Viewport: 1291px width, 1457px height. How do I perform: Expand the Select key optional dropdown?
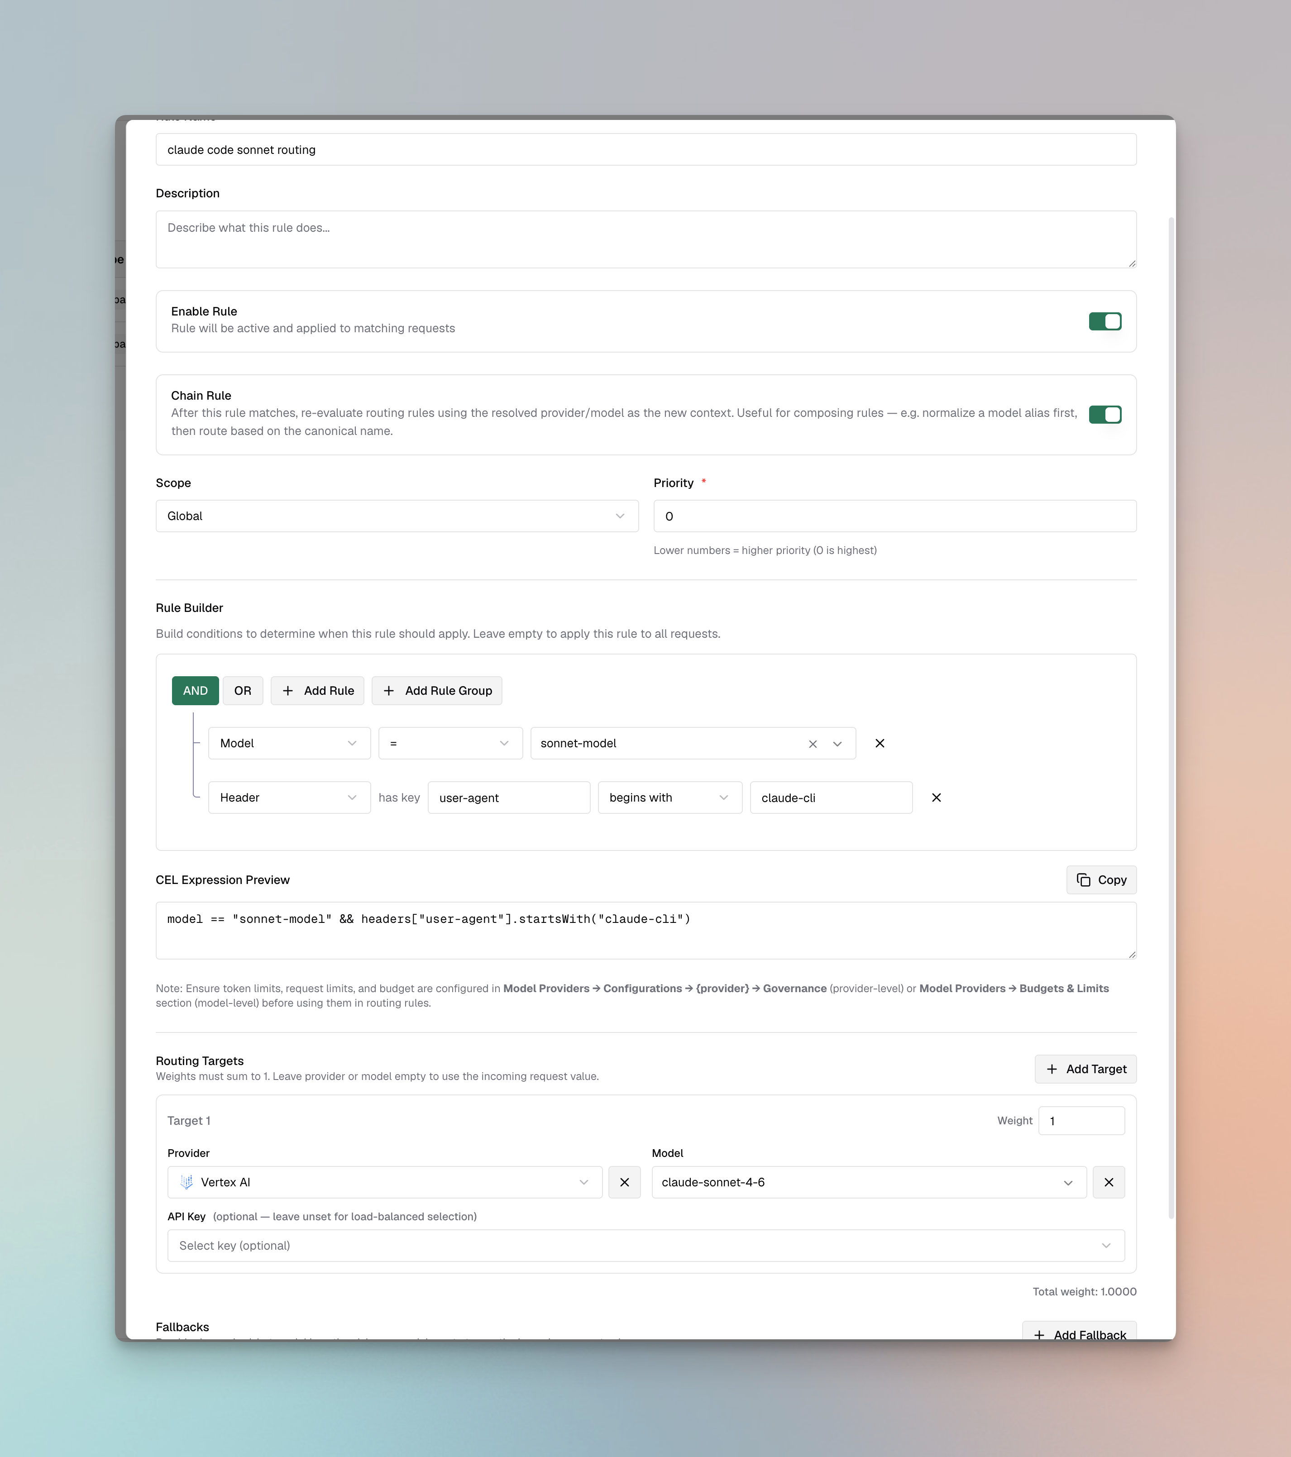[x=645, y=1245]
